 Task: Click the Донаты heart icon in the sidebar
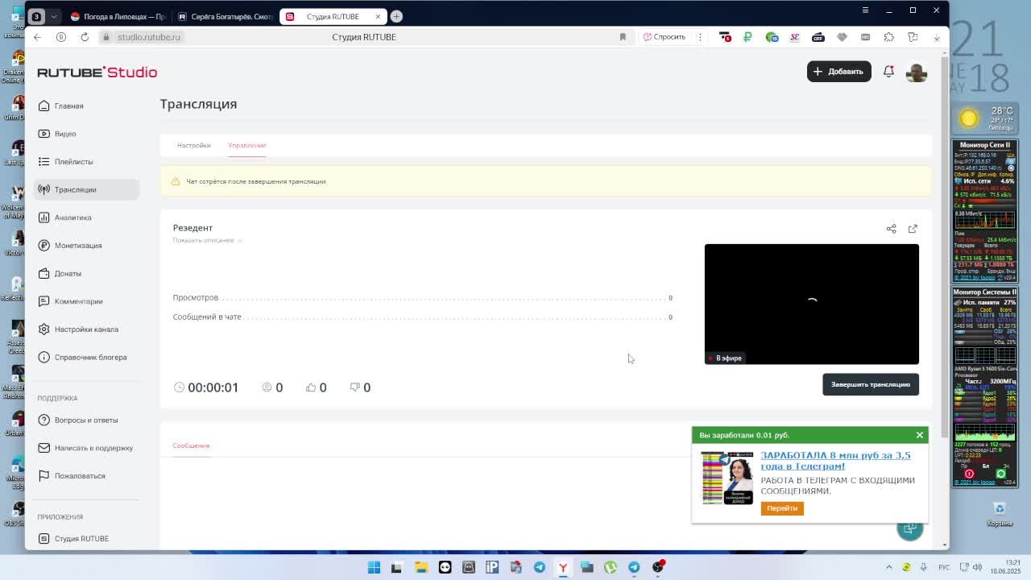pyautogui.click(x=43, y=273)
